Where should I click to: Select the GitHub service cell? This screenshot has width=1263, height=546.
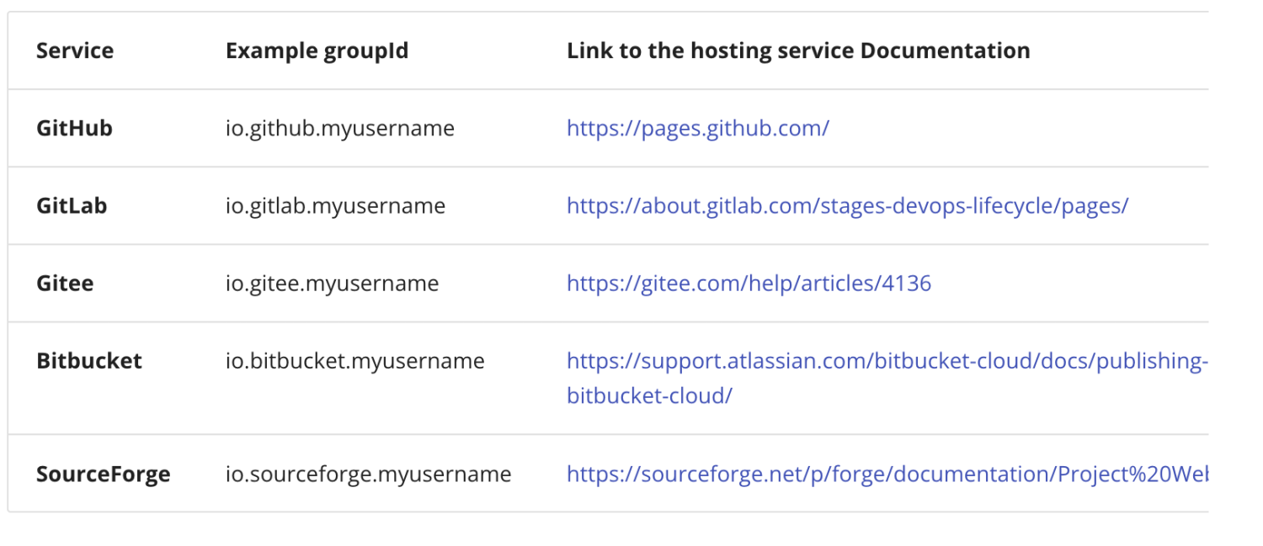tap(74, 129)
